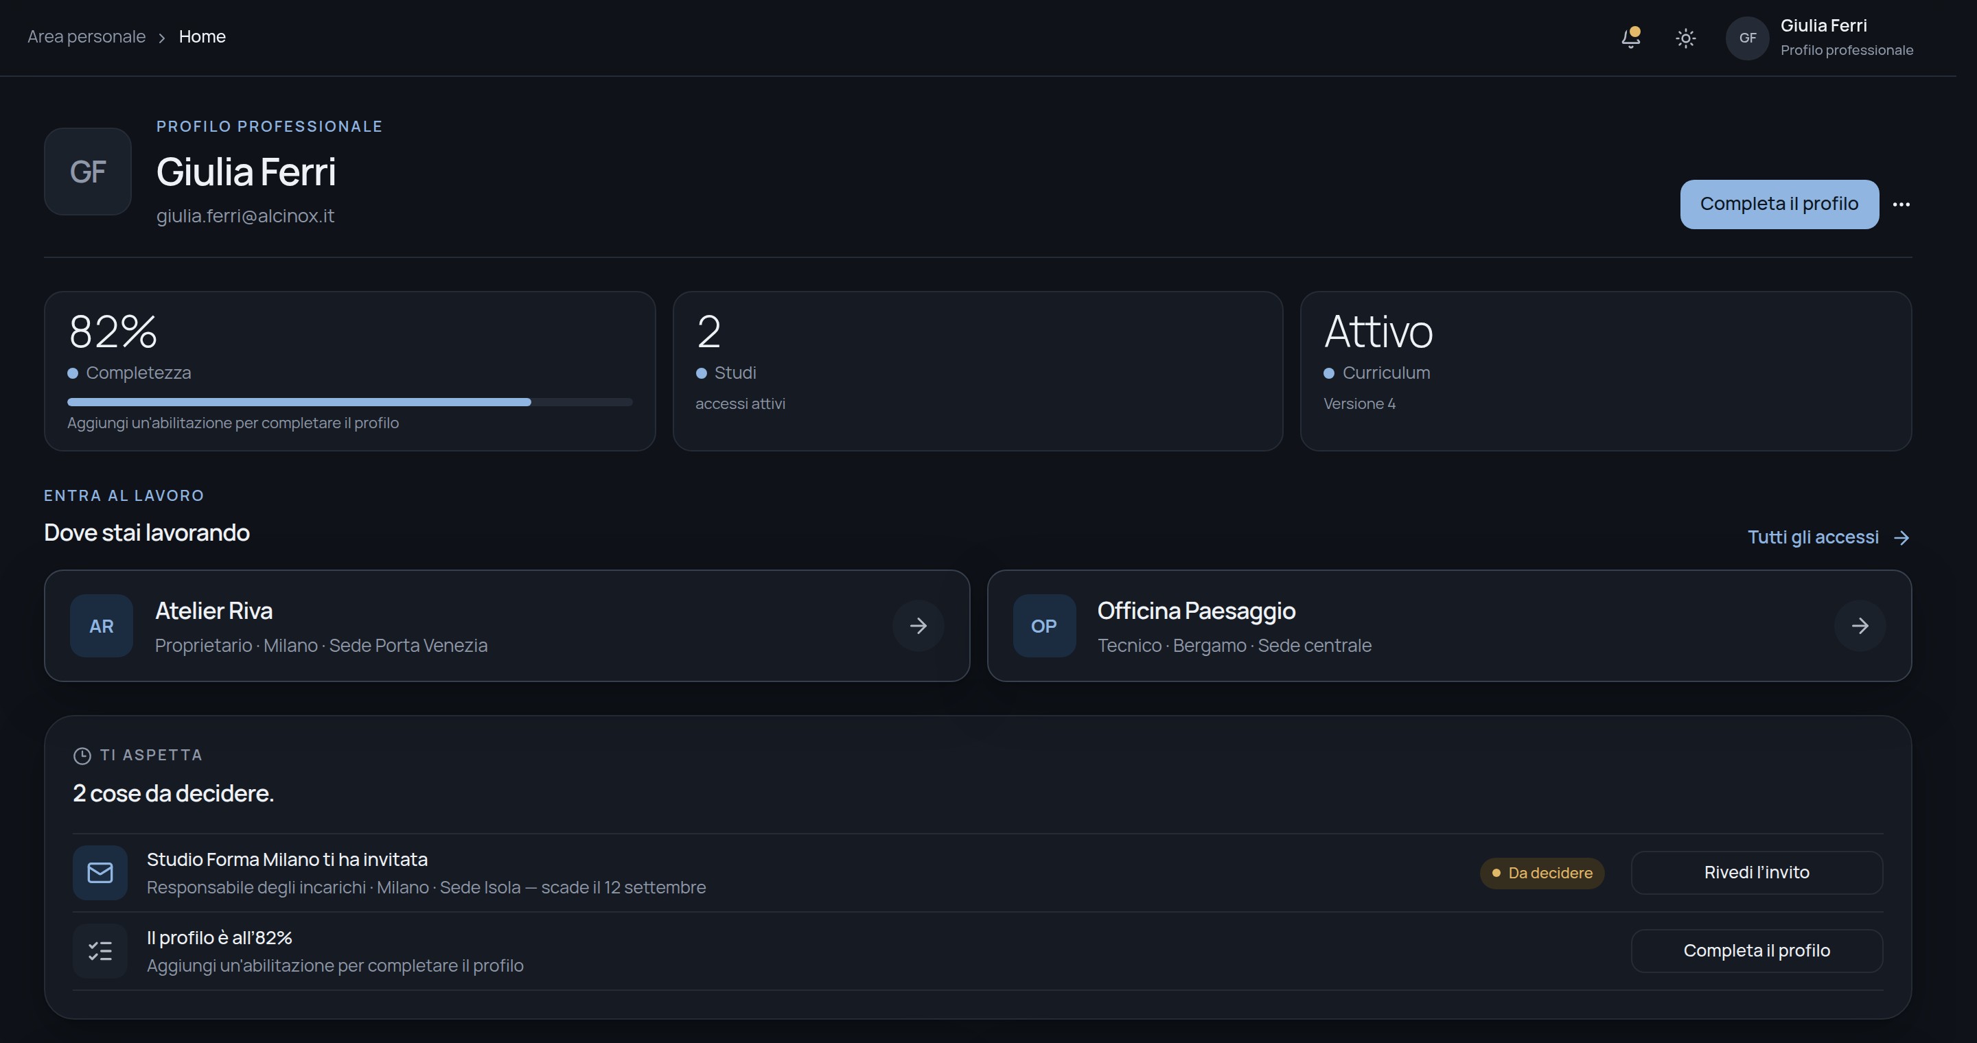This screenshot has width=1977, height=1043.
Task: Click the blue Completa il profilo button
Action: click(1779, 204)
